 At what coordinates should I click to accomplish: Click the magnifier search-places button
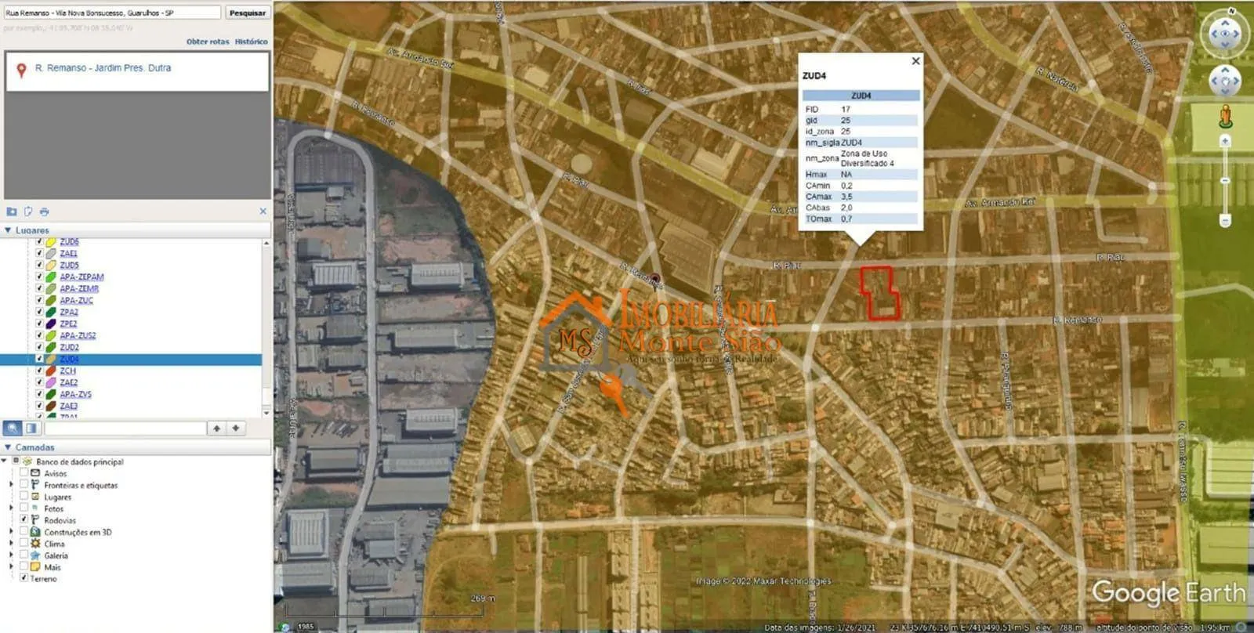(x=13, y=428)
